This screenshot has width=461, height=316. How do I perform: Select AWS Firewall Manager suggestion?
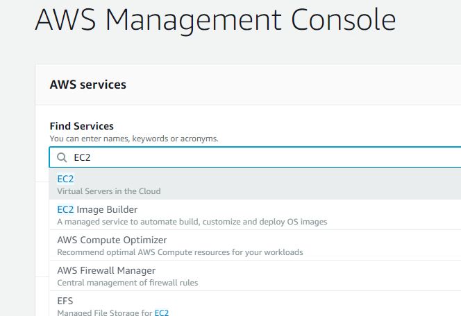tap(255, 276)
